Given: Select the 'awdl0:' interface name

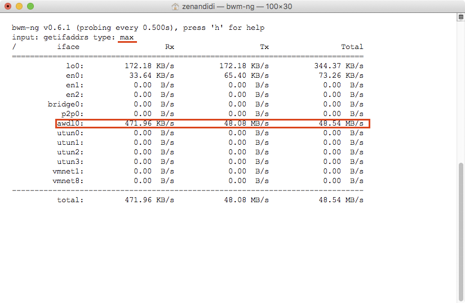Looking at the screenshot, I should (x=70, y=123).
